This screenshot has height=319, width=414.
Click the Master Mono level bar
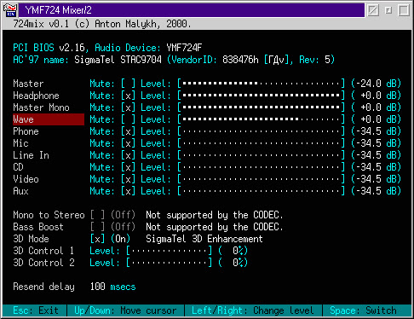pos(262,107)
